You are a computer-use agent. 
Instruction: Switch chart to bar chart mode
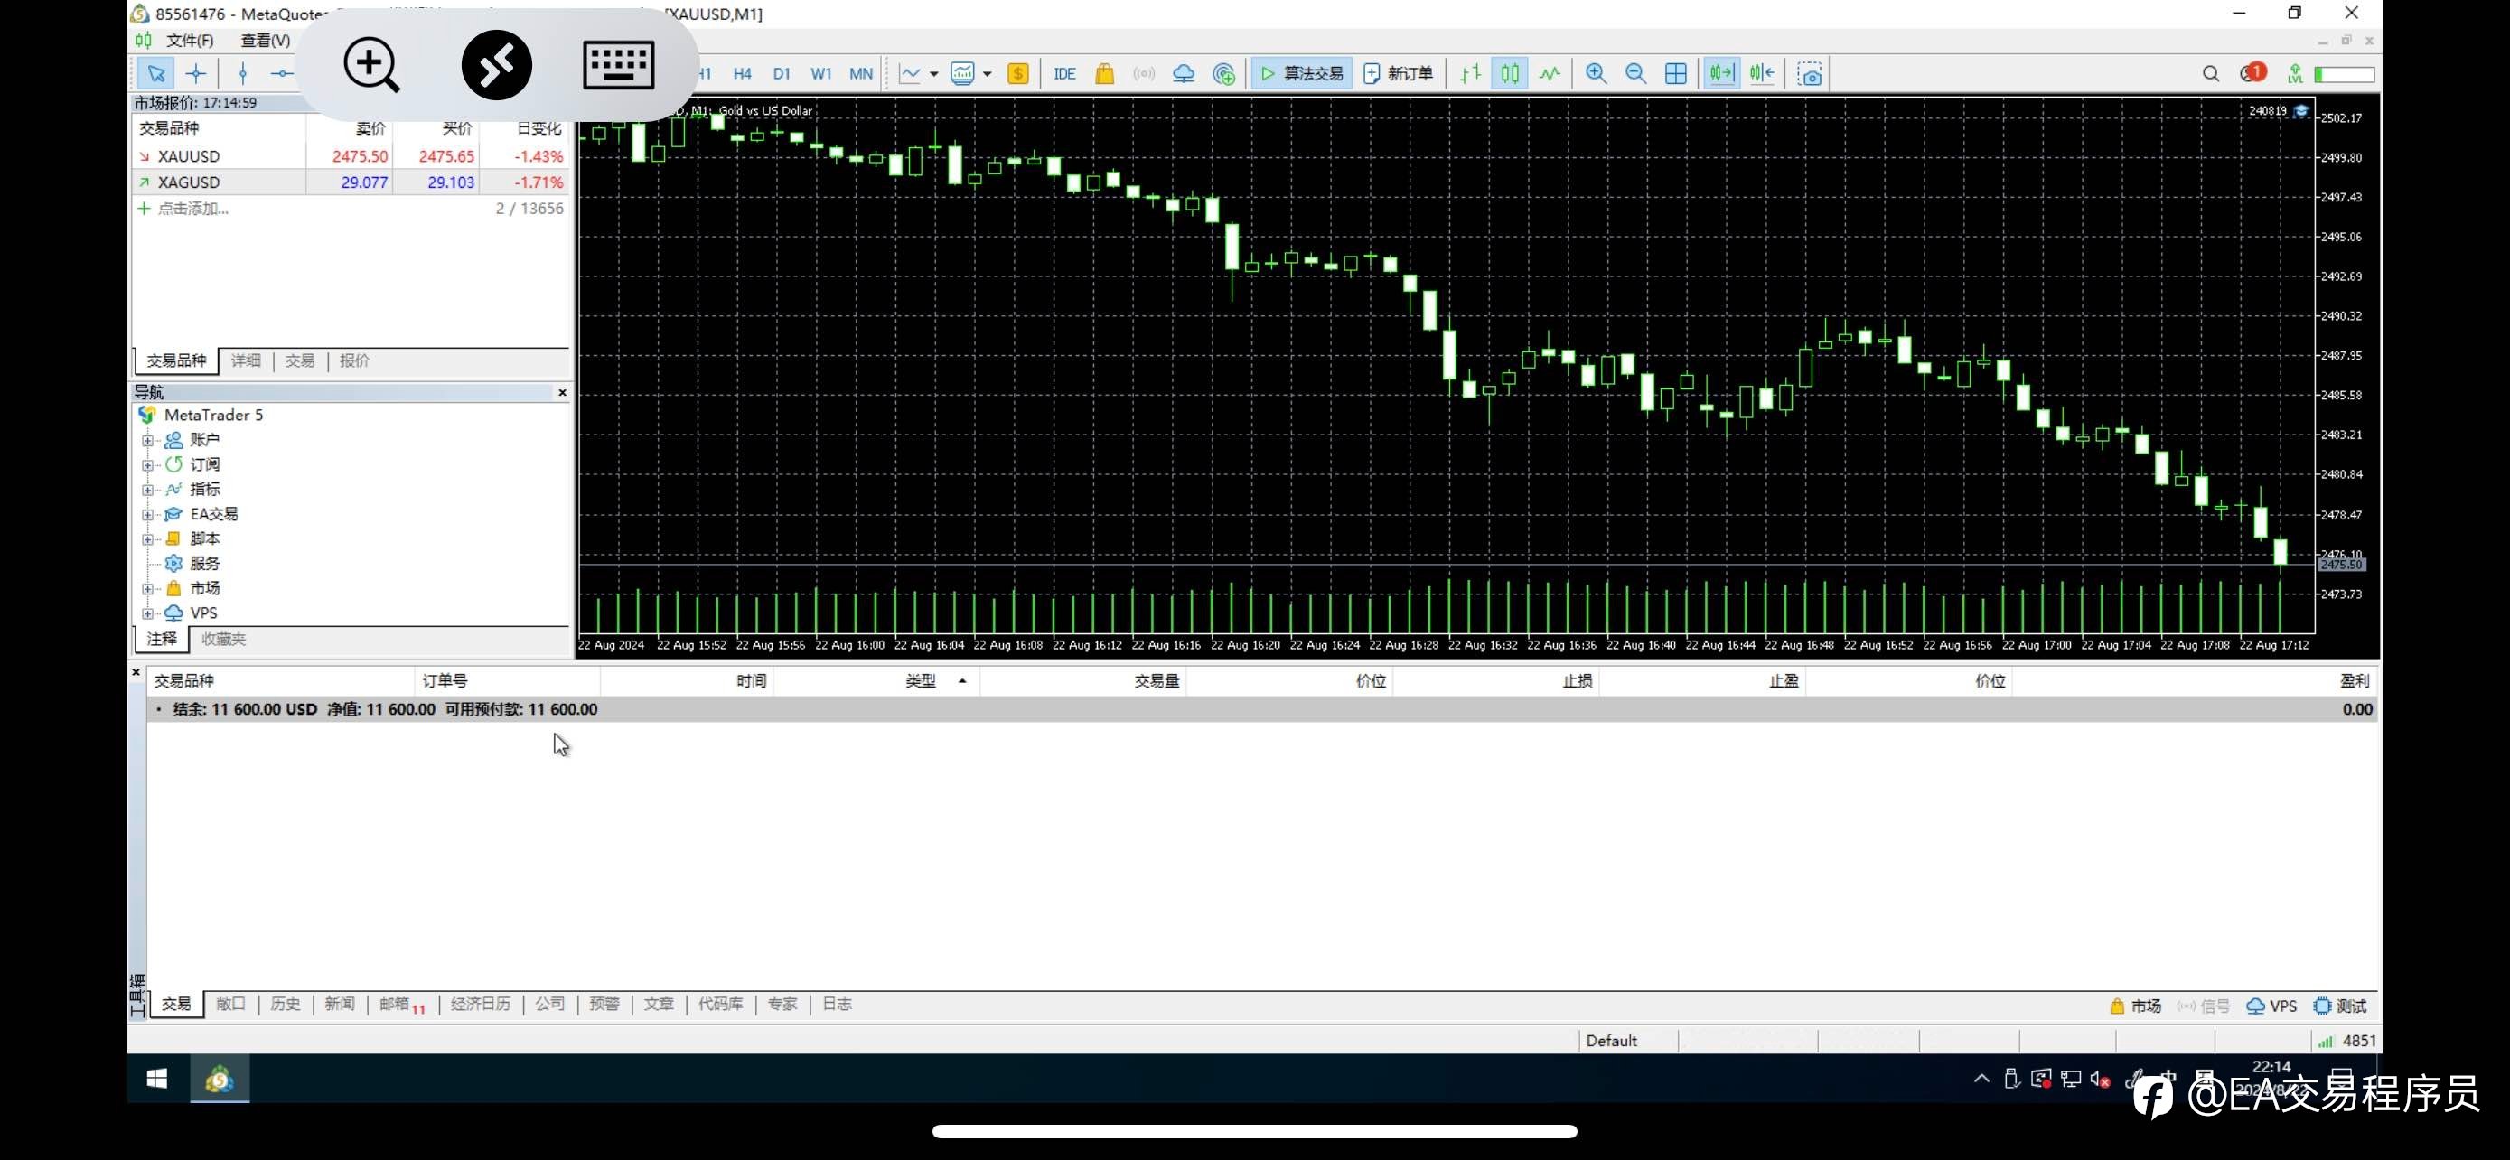point(1469,73)
